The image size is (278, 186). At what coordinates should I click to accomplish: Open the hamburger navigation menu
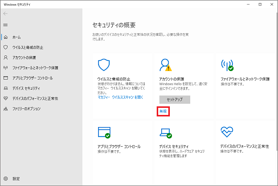(6, 25)
